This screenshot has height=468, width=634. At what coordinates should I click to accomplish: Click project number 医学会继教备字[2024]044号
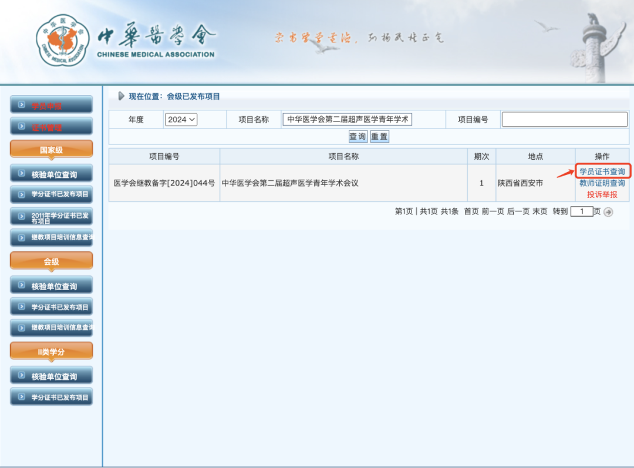click(164, 183)
